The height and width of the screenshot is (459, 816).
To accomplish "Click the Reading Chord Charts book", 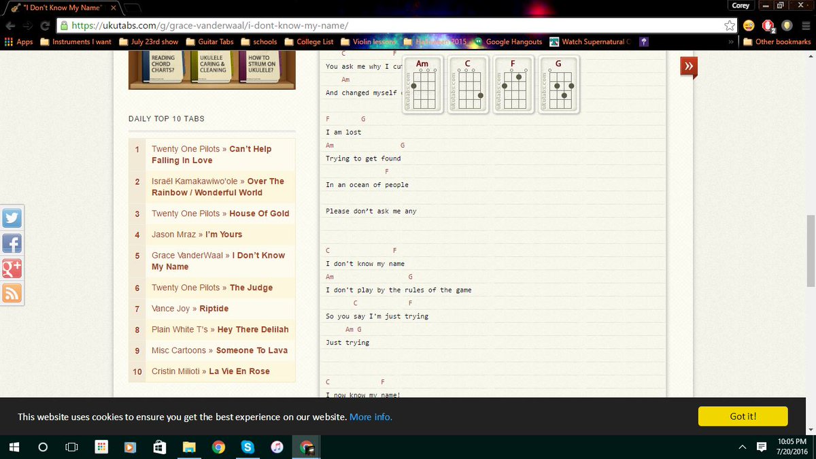I will 163,67.
